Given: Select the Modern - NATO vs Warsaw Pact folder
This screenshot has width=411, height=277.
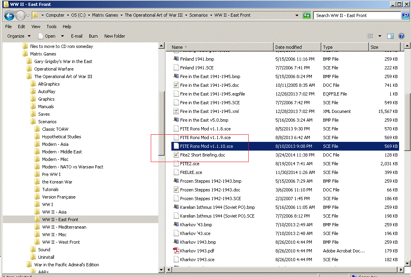Looking at the screenshot, I should coord(73,167).
